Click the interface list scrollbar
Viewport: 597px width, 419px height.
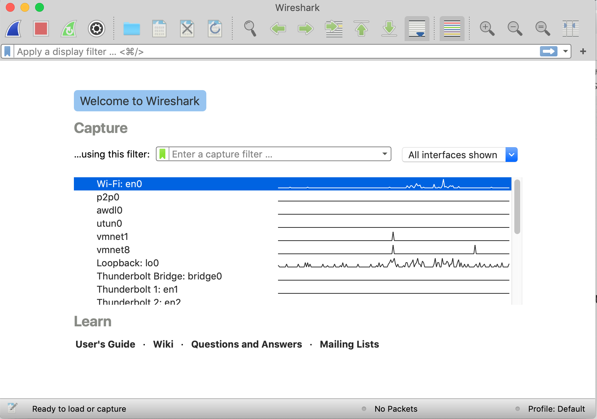(x=517, y=207)
